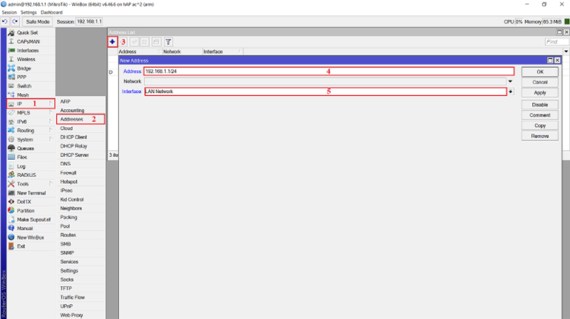Open New Terminal from the sidebar

[32, 193]
